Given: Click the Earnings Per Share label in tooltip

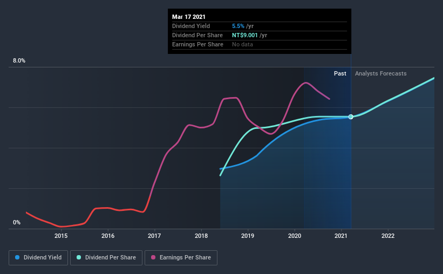Looking at the screenshot, I should 197,44.
